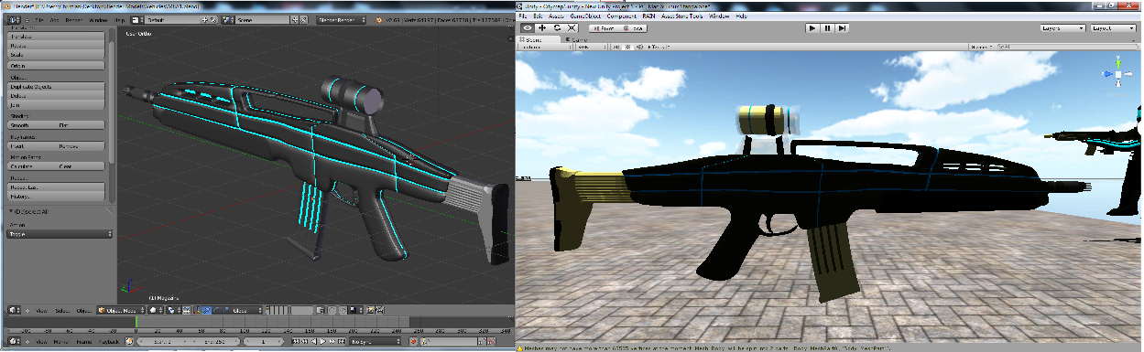Open Blender viewport View menu
The height and width of the screenshot is (352, 1144).
point(41,310)
